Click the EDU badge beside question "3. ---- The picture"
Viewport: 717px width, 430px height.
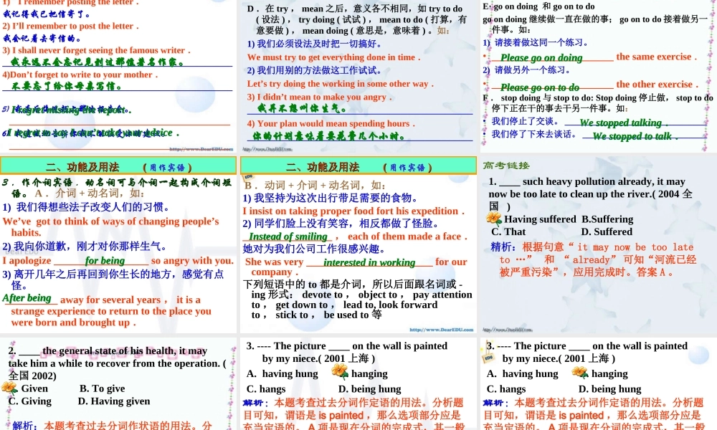point(488,358)
